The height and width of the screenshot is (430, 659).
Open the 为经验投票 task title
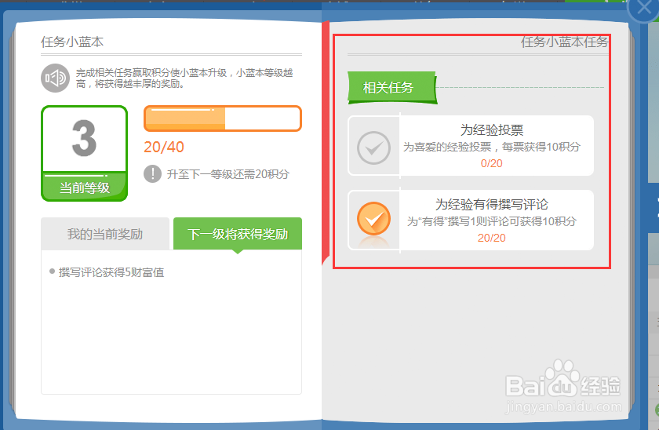492,130
